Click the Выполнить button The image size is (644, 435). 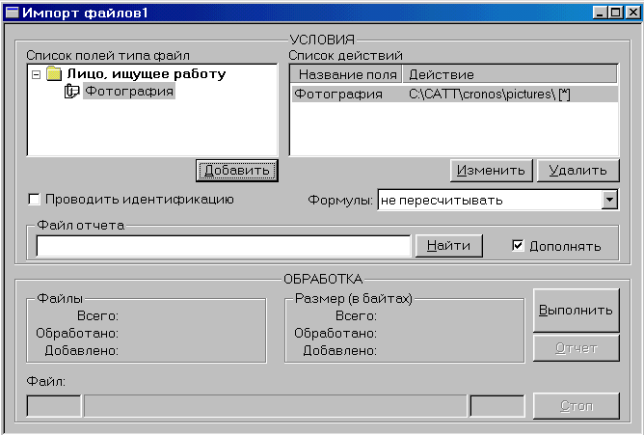pos(576,310)
